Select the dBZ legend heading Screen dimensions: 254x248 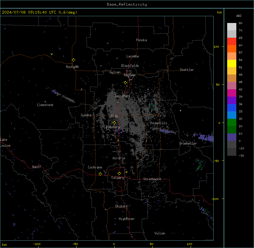(239, 16)
